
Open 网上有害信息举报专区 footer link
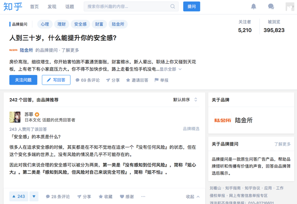[x=248, y=195]
